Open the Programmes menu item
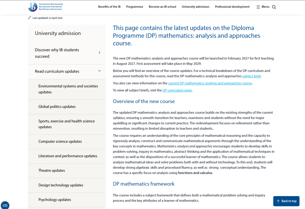The width and height of the screenshot is (305, 209). 135,6
